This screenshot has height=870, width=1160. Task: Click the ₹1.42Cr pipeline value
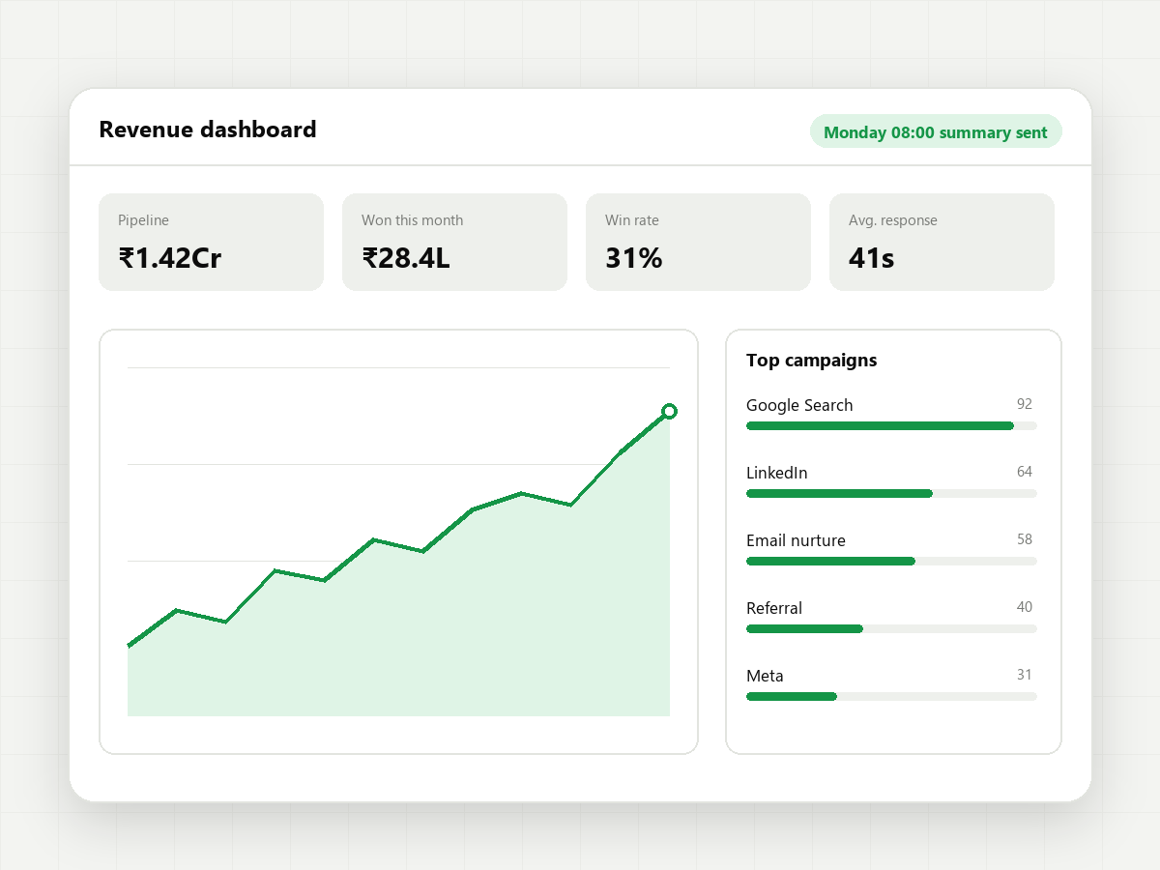[x=170, y=258]
